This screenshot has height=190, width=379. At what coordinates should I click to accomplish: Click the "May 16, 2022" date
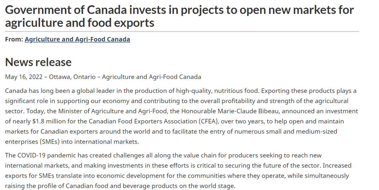point(24,77)
